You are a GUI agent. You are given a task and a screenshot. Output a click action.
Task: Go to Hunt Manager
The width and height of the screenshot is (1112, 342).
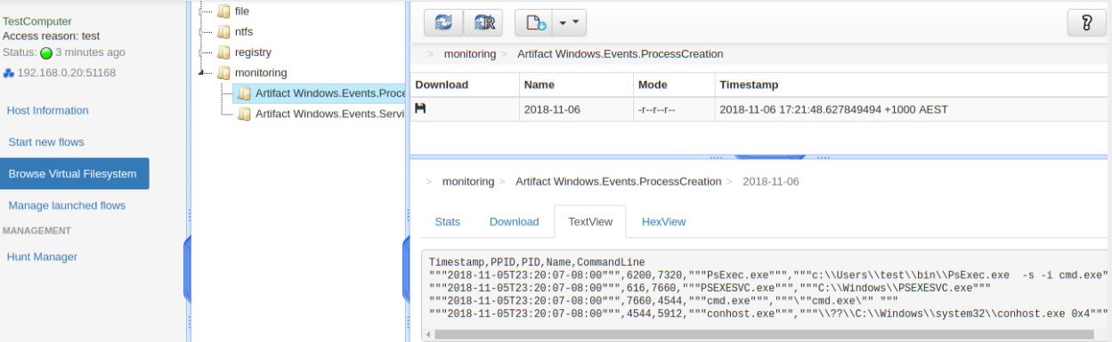point(42,257)
